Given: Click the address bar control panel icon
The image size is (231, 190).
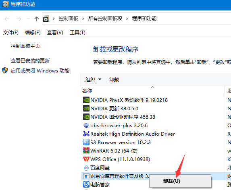Looking at the screenshot, I should point(46,19).
